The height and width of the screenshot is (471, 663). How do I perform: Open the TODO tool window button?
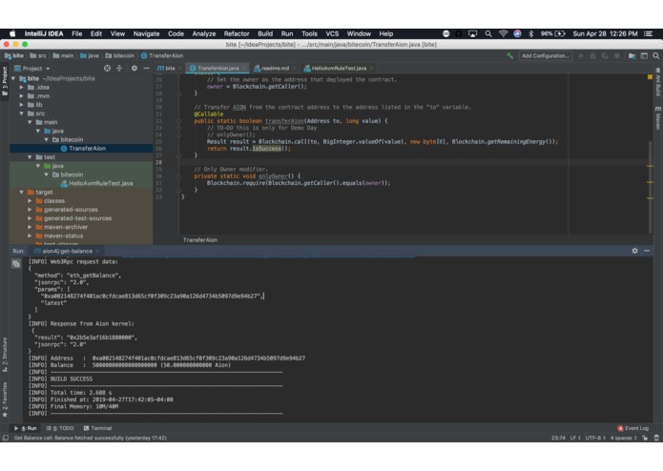[60, 428]
